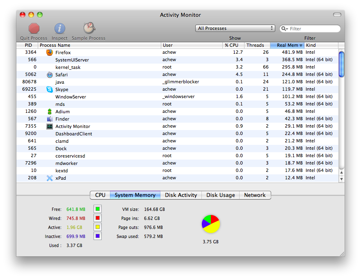Screen dimensions: 361x279
Task: Click the Firefox icon in the process list
Action: [50, 53]
